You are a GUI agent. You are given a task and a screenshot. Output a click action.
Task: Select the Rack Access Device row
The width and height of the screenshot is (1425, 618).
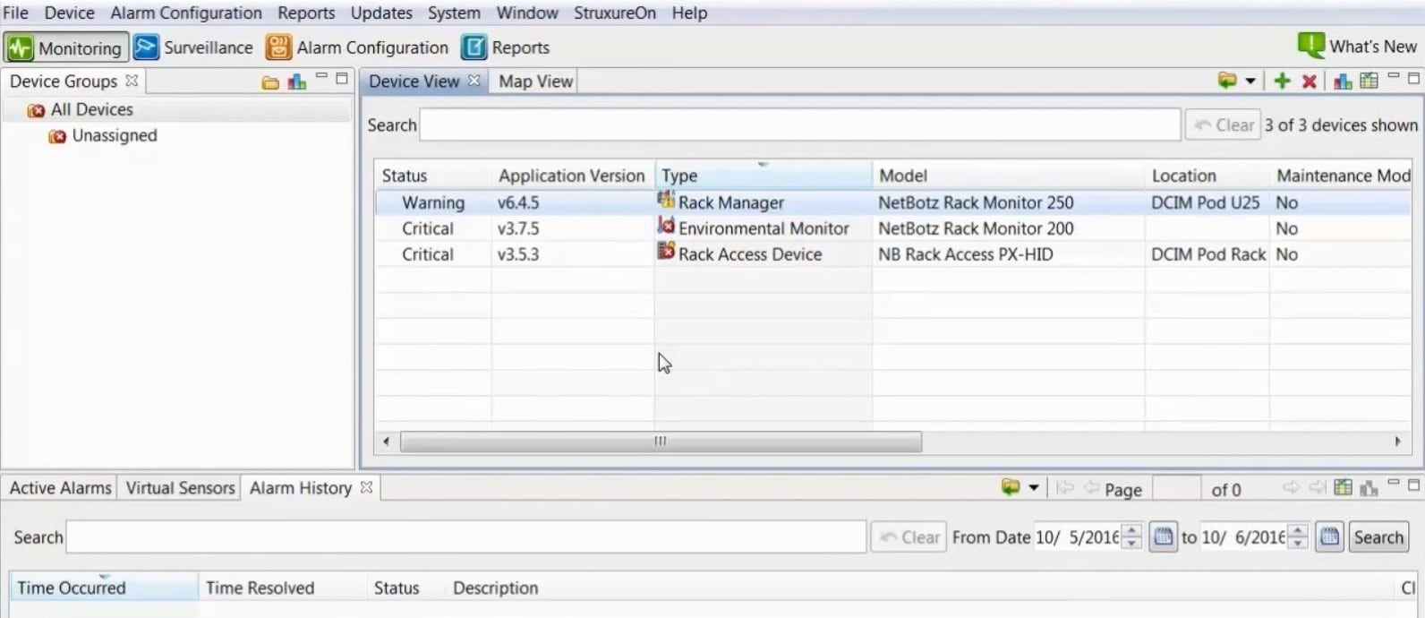893,254
